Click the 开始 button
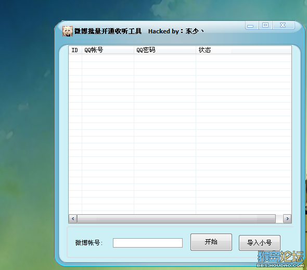 tap(211, 242)
